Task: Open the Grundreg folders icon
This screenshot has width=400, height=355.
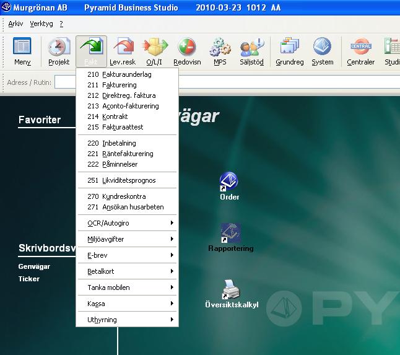Action: point(290,51)
